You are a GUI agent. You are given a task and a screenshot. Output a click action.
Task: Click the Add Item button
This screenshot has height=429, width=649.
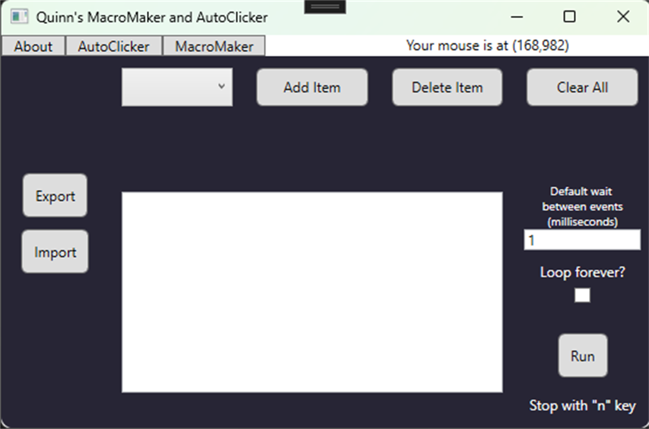tap(312, 87)
